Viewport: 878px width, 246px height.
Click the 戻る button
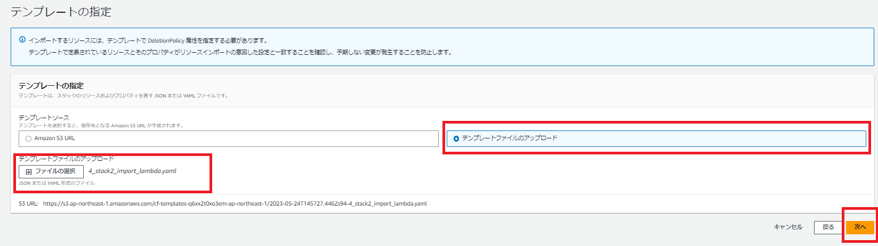(828, 227)
